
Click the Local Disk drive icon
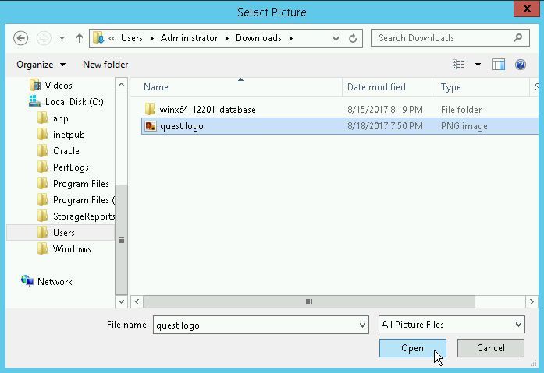point(34,101)
